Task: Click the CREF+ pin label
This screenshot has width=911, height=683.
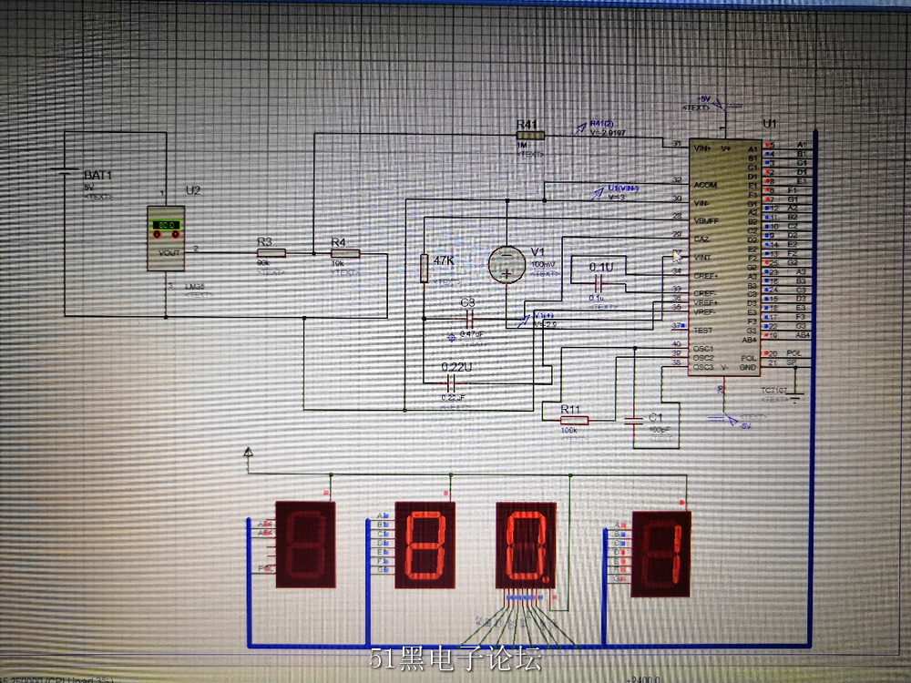Action: [705, 275]
